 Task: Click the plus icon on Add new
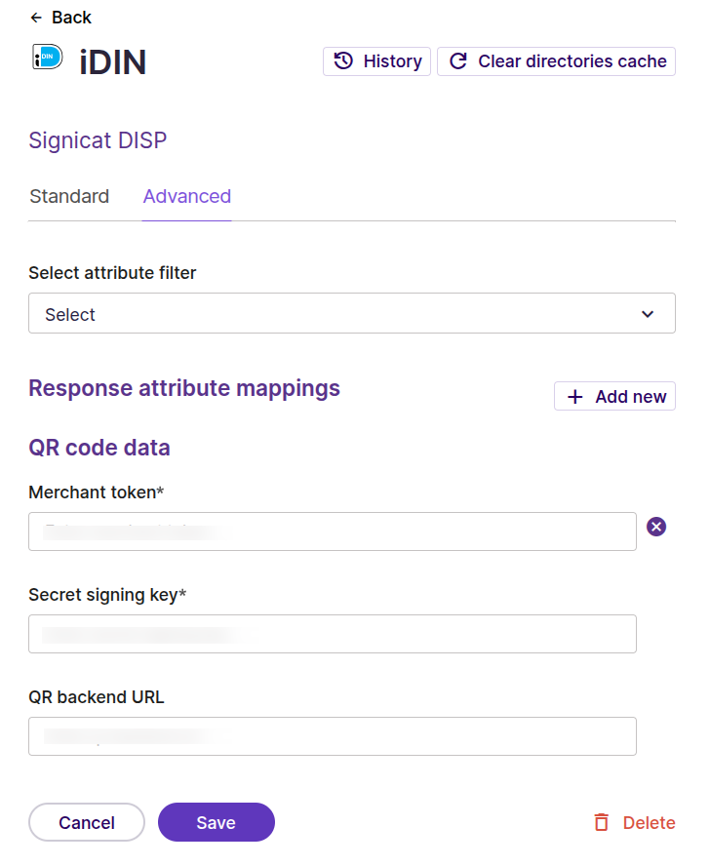(575, 396)
